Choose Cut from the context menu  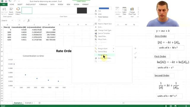[x=99, y=11]
